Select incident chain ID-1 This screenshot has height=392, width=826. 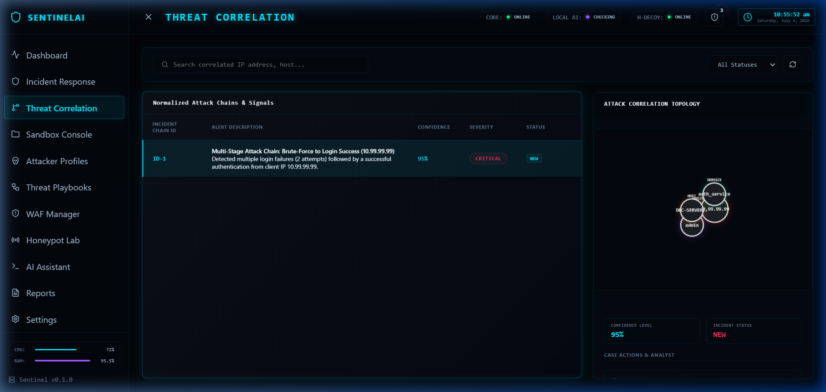(x=160, y=159)
